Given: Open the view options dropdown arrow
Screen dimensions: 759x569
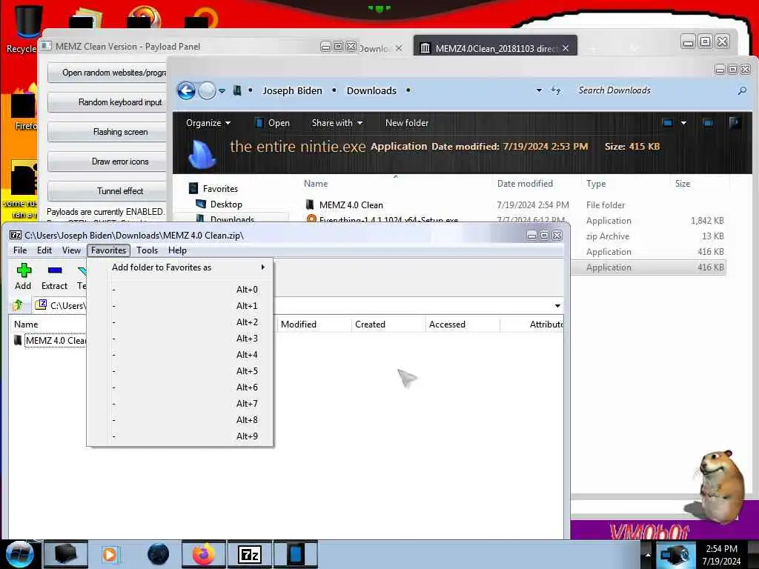Looking at the screenshot, I should [x=683, y=123].
